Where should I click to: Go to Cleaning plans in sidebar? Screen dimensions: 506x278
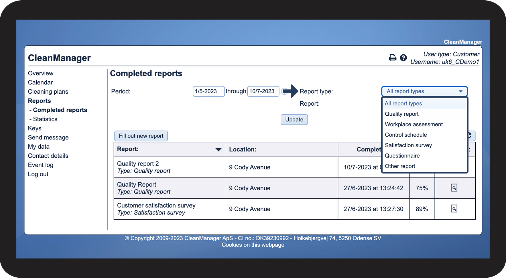point(48,92)
